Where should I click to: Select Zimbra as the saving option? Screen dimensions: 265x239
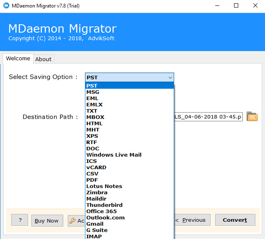click(129, 193)
